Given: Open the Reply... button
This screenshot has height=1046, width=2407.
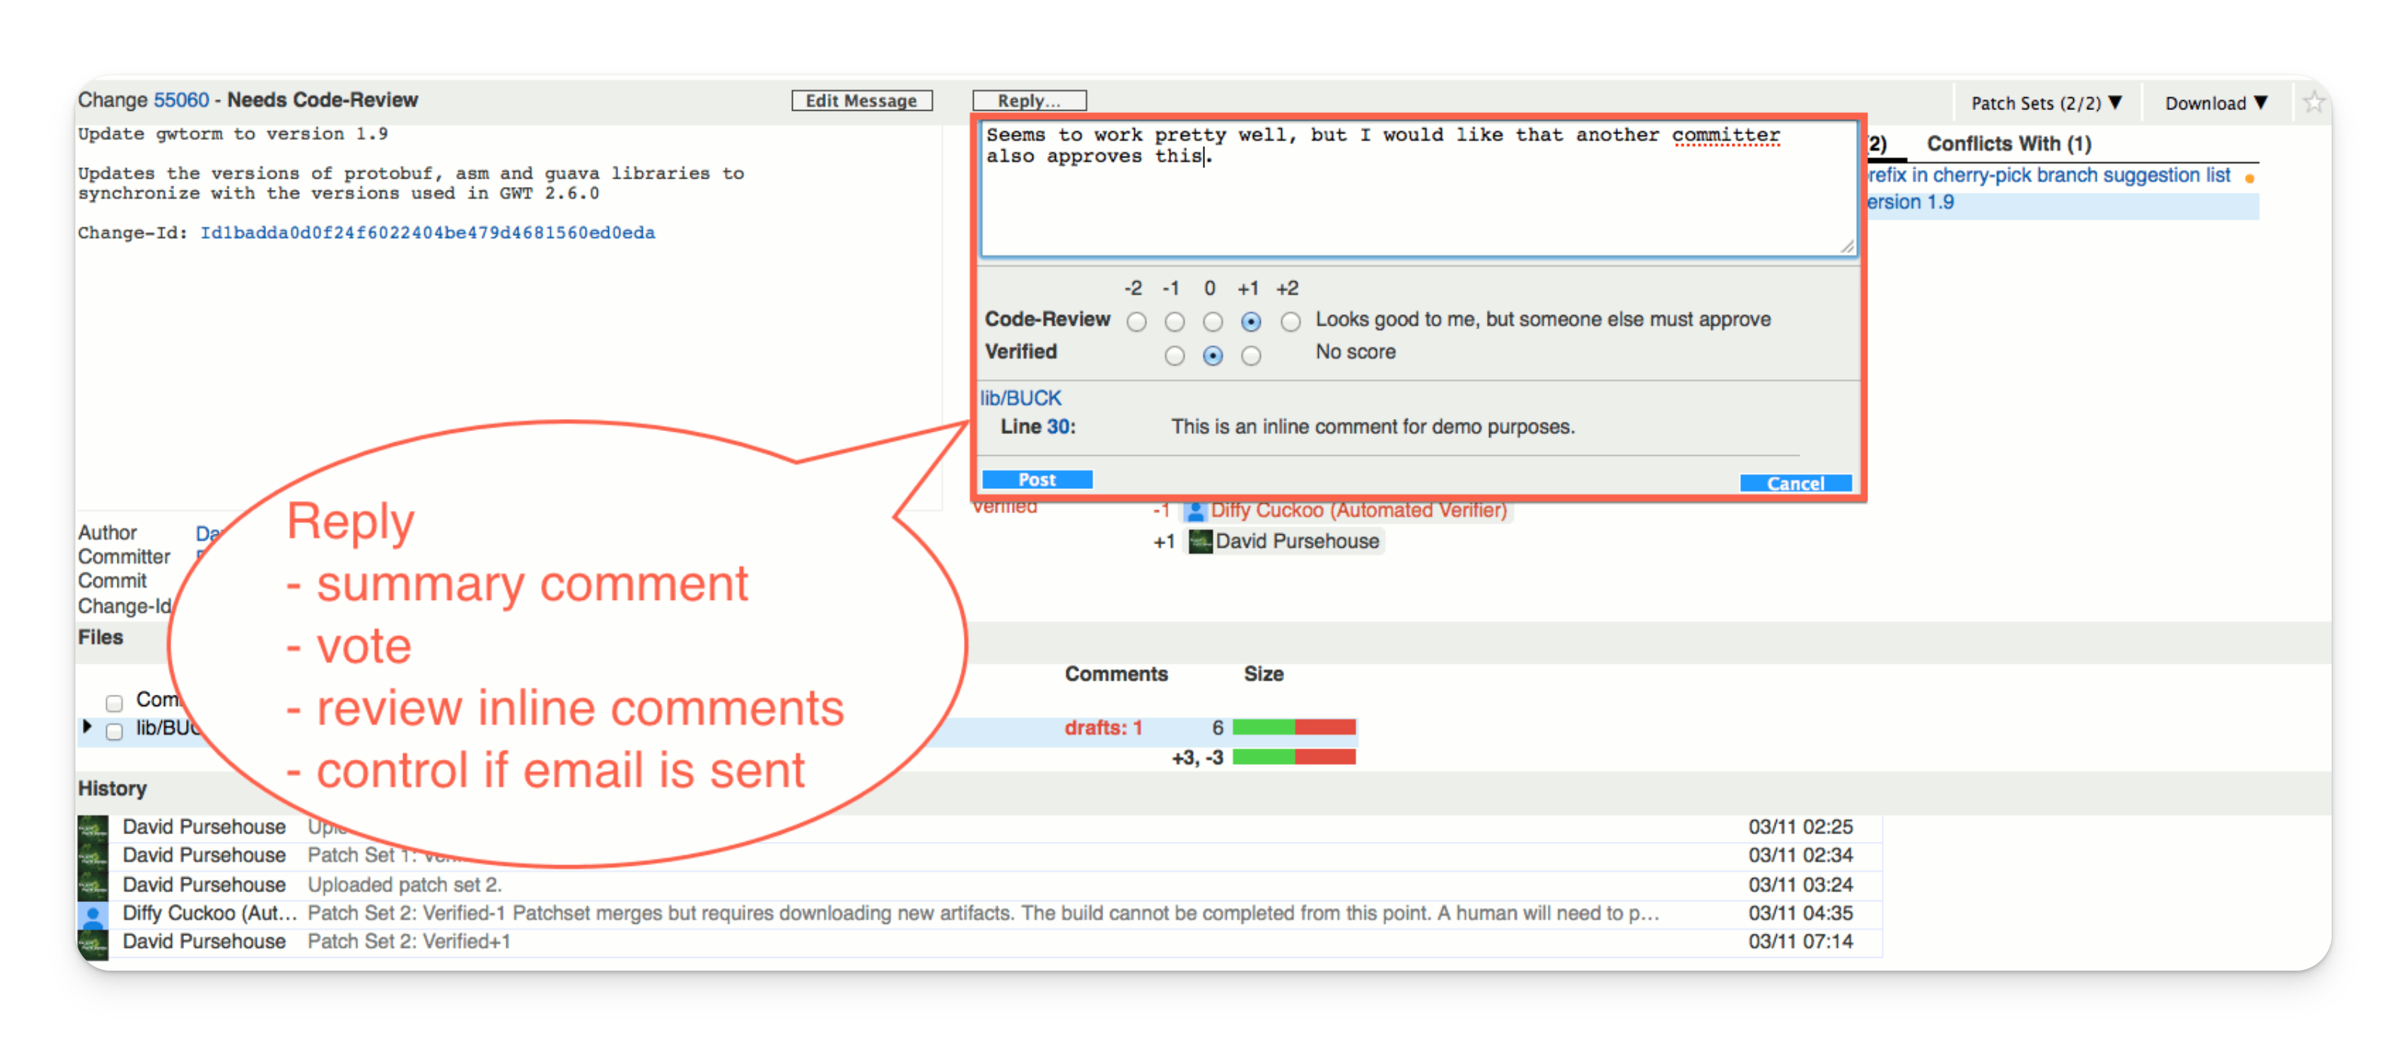Looking at the screenshot, I should (1029, 100).
